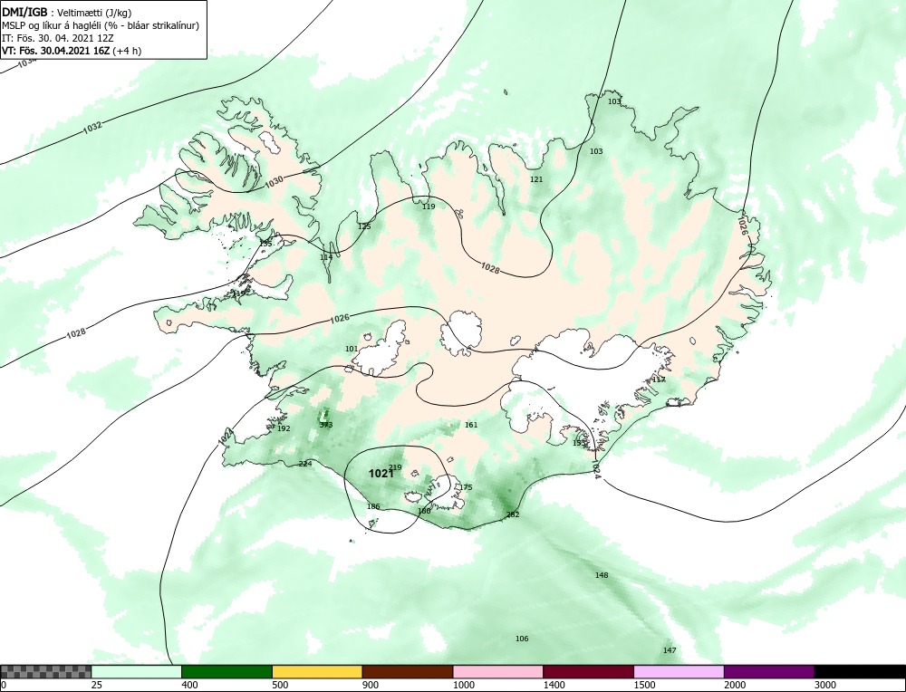
Task: Click the '1500' legend scale label
Action: coord(645,685)
